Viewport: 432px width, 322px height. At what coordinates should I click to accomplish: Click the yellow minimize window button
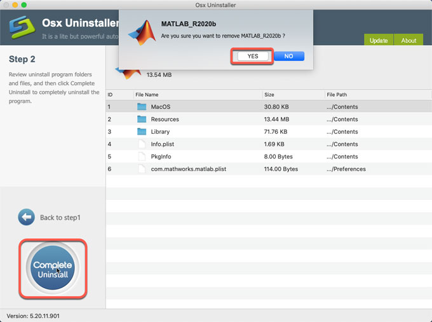[x=15, y=5]
